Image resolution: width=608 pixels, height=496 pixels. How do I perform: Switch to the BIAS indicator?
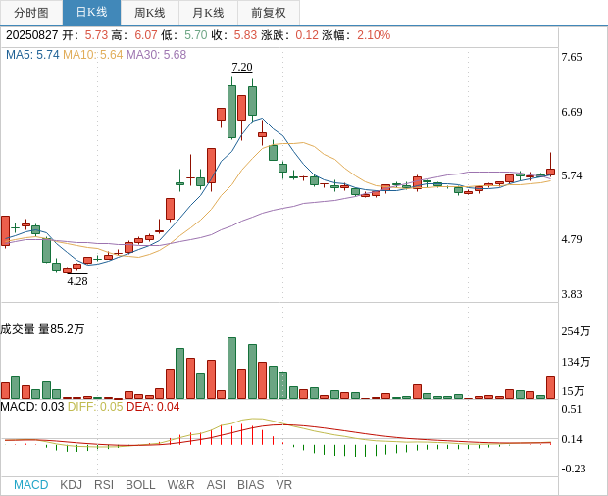click(250, 485)
